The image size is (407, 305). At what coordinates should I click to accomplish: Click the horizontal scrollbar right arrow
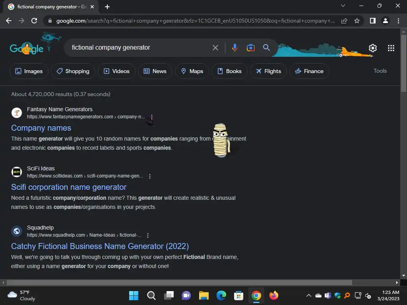point(397,282)
